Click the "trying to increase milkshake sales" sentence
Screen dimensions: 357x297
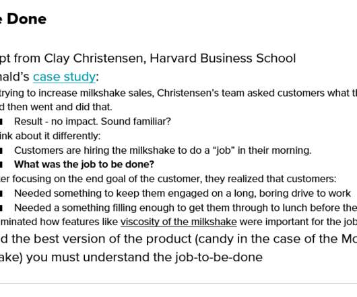click(178, 93)
